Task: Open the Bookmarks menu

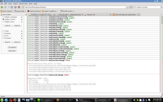Action: click(23, 4)
